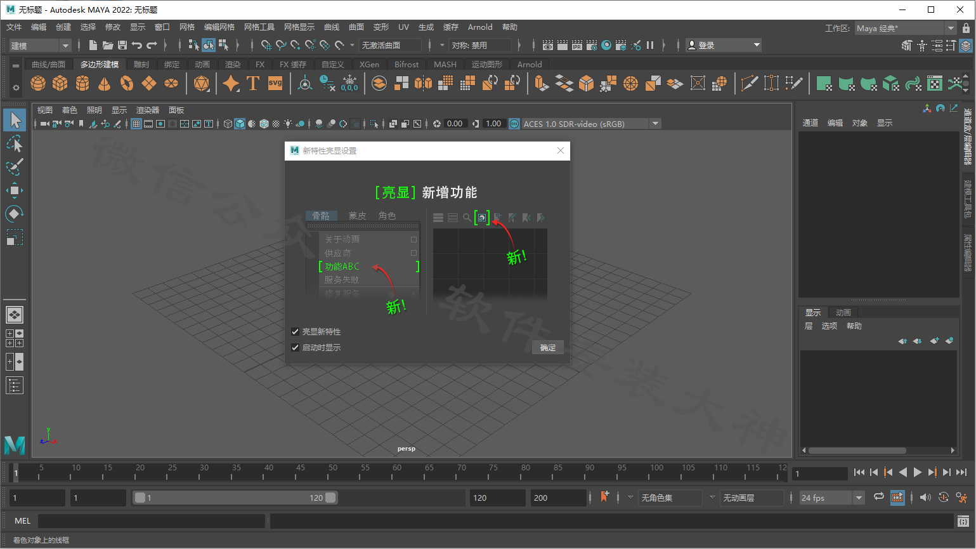
Task: Create a polygon torus from shelf
Action: tap(127, 83)
